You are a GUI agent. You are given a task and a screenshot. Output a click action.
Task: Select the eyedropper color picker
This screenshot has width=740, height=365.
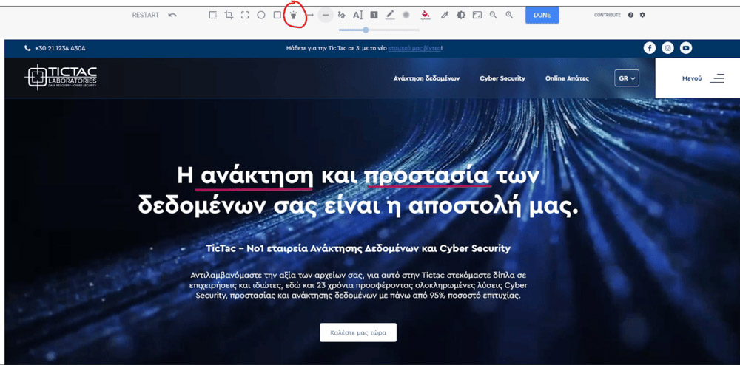[444, 15]
